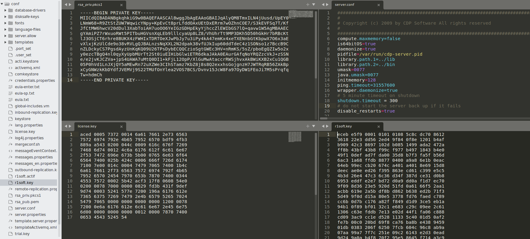530x239 pixels.
Task: Add new tab in license.key pane
Action: coord(308,126)
